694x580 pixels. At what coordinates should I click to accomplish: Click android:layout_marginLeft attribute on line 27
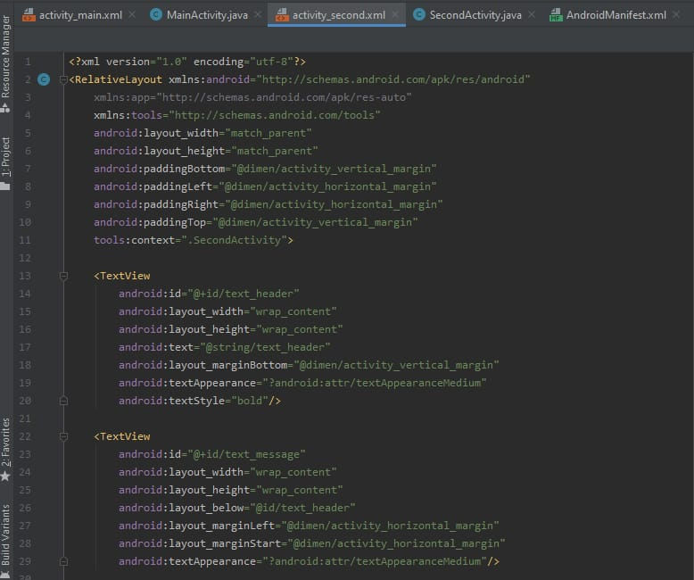coord(309,526)
